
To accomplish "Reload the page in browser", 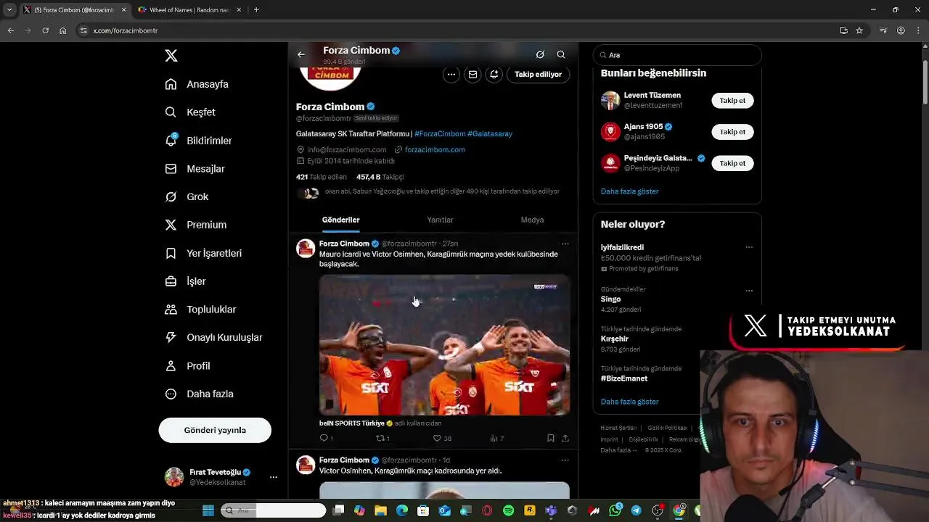I will tap(45, 30).
